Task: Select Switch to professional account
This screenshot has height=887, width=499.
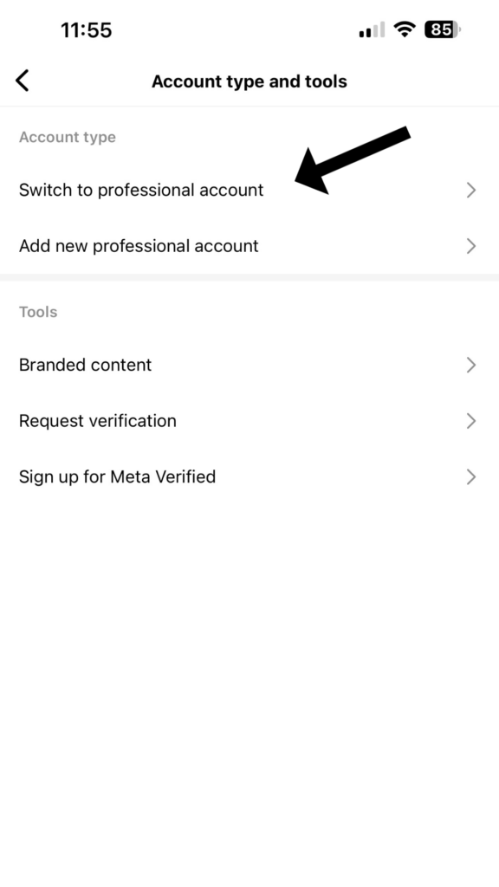Action: point(249,190)
